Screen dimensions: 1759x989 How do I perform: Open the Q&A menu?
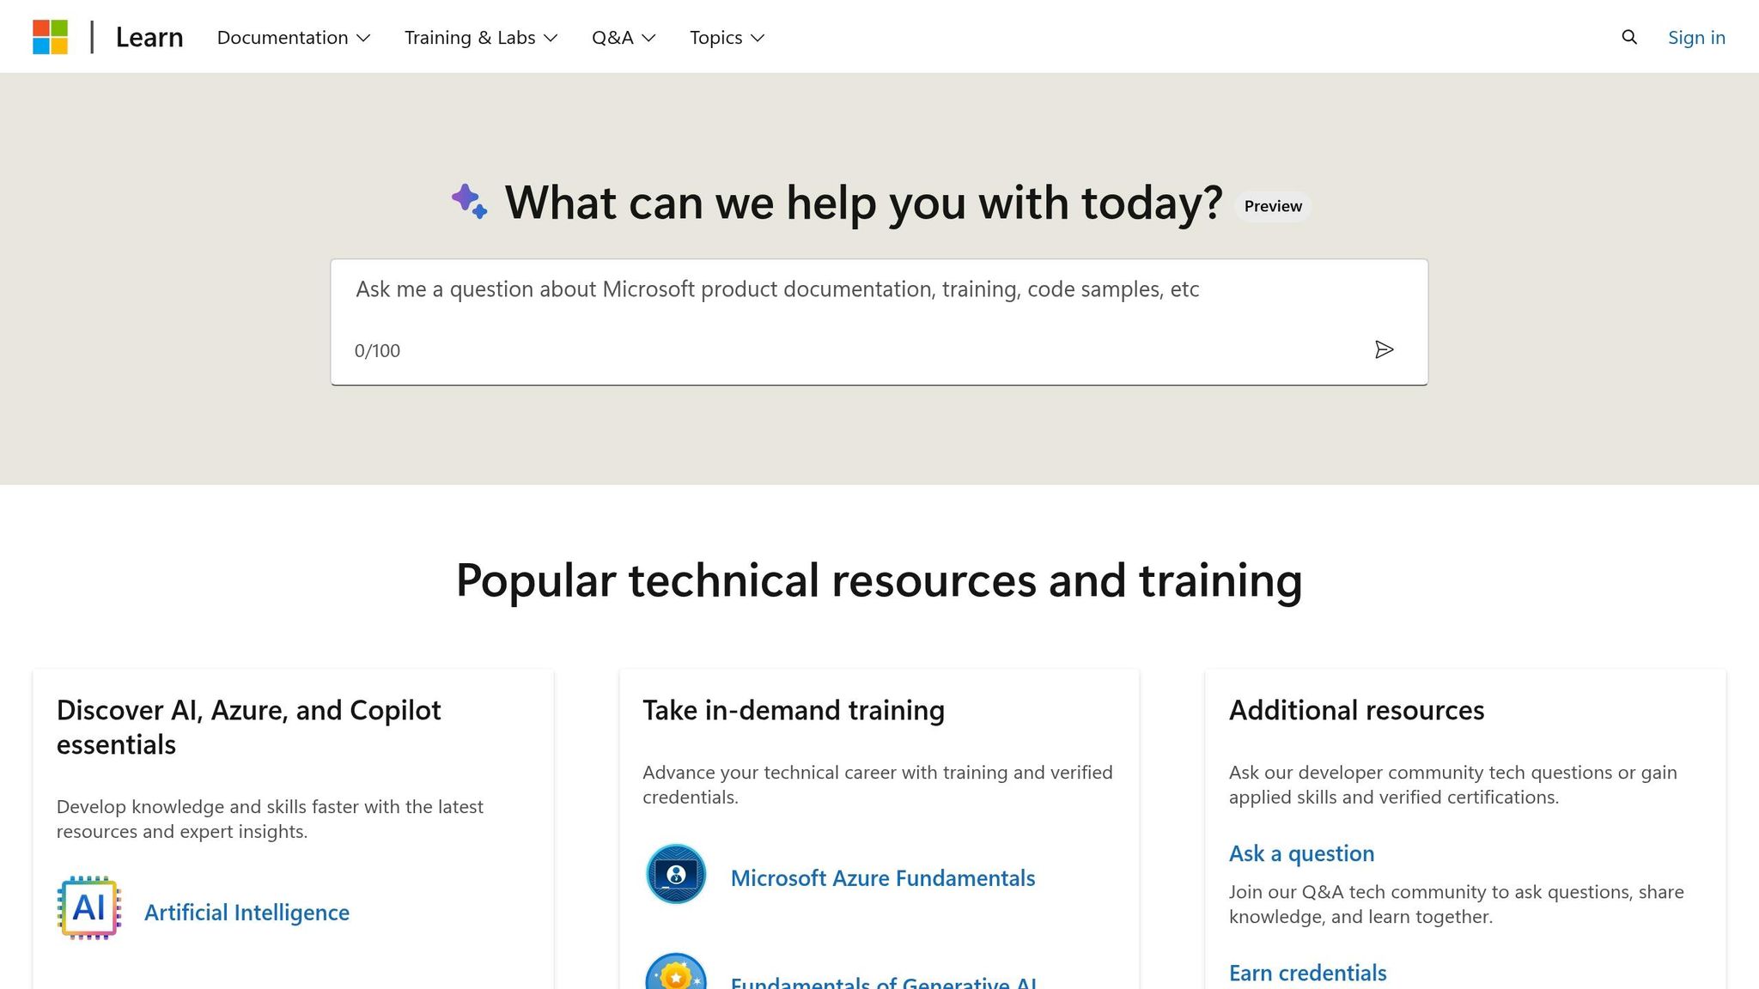(624, 37)
